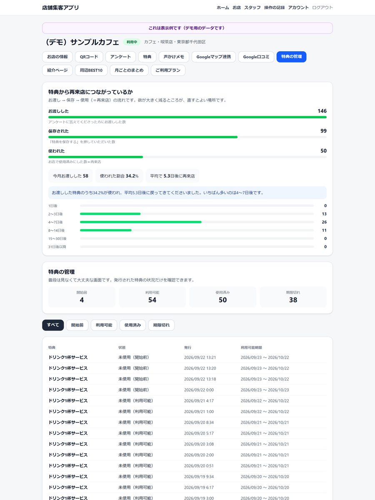Screen dimensions: 375x500
Task: Click the 平均で 5.3日後に再来店 stat chip
Action: 172,176
